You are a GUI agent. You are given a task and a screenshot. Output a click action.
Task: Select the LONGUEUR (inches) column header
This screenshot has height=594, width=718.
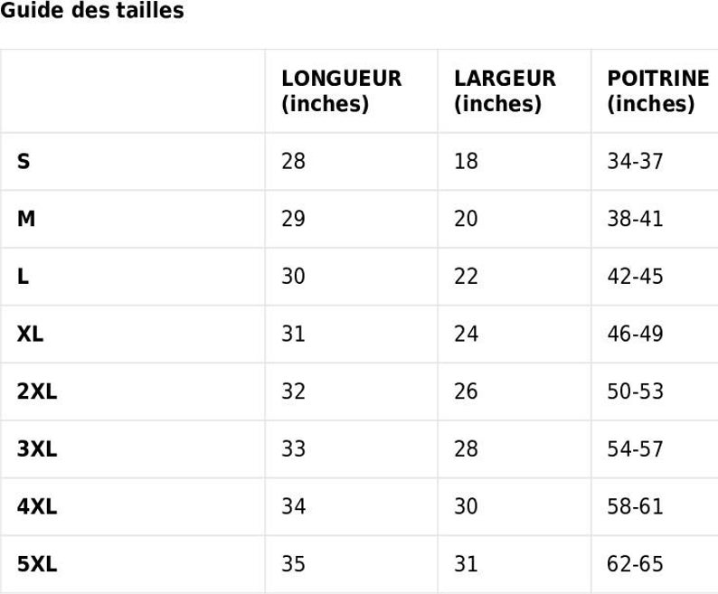coord(341,90)
